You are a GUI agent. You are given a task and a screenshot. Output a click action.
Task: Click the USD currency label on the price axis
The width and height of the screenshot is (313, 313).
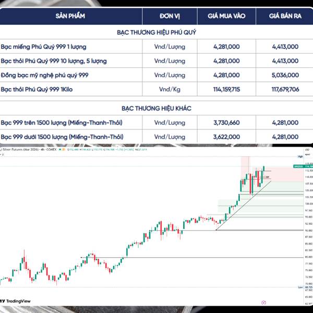[307, 150]
